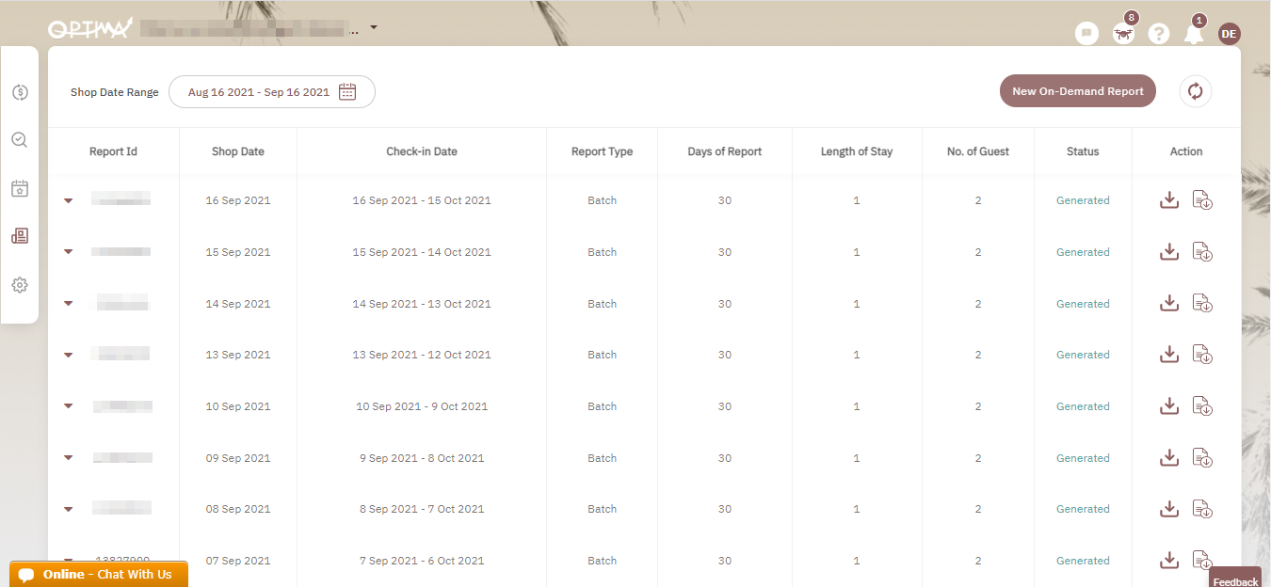Open the search-check icon in sidebar
This screenshot has width=1271, height=587.
(20, 140)
